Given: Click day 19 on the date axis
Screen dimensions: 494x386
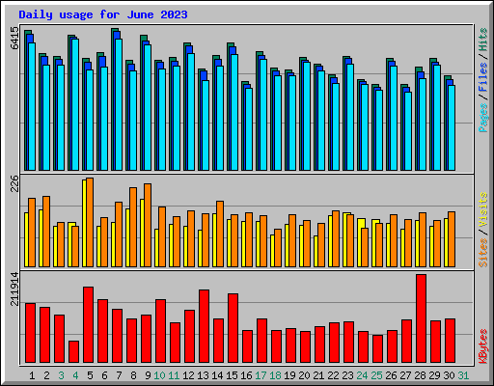Looking at the screenshot, I should (289, 375).
